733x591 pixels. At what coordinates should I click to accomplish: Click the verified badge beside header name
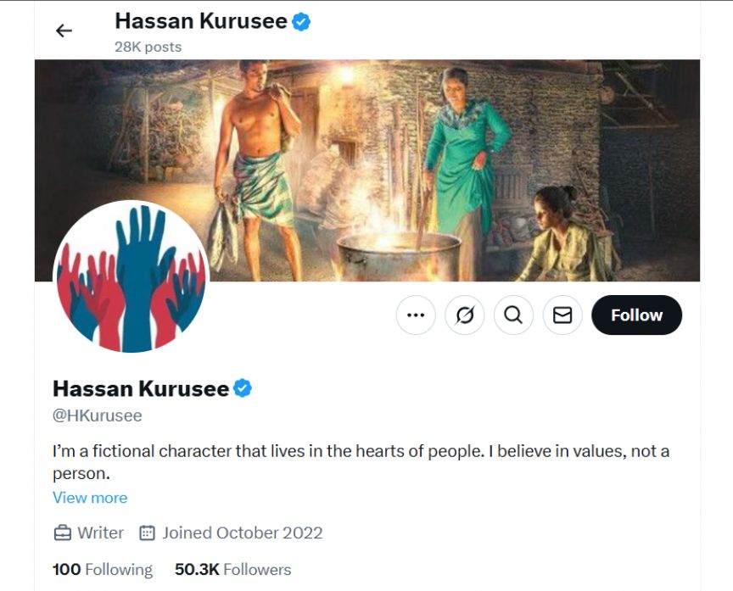pyautogui.click(x=301, y=21)
